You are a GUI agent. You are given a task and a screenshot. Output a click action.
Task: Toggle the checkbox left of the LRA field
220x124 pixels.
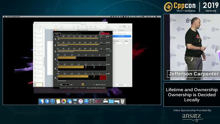[61, 85]
